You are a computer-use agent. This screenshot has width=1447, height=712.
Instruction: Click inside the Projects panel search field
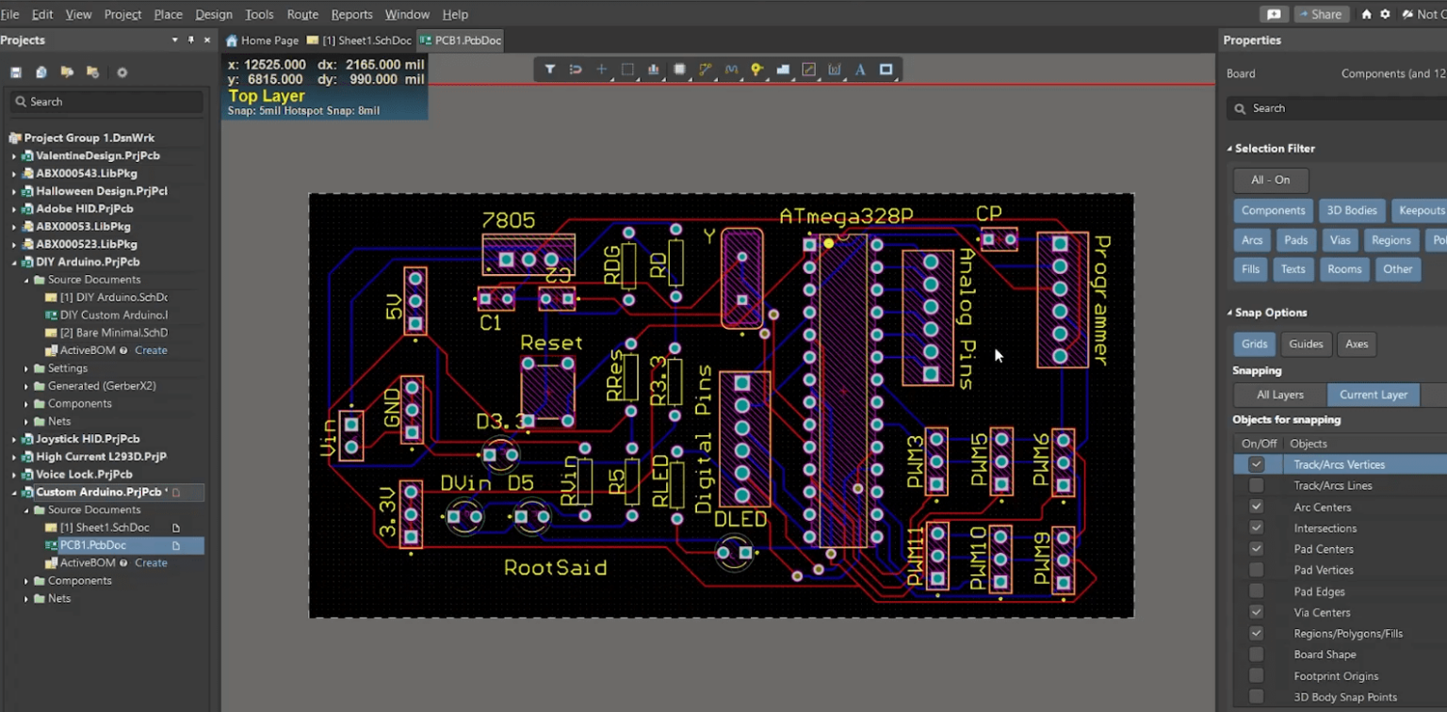[x=106, y=101]
